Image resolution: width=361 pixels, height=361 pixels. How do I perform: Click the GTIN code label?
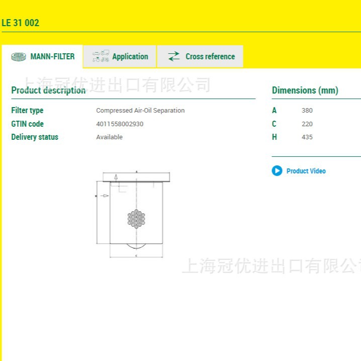pyautogui.click(x=27, y=124)
